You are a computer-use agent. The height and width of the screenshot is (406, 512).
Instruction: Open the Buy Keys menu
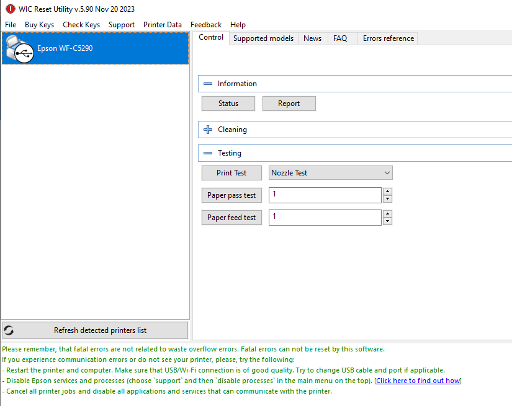coord(39,25)
